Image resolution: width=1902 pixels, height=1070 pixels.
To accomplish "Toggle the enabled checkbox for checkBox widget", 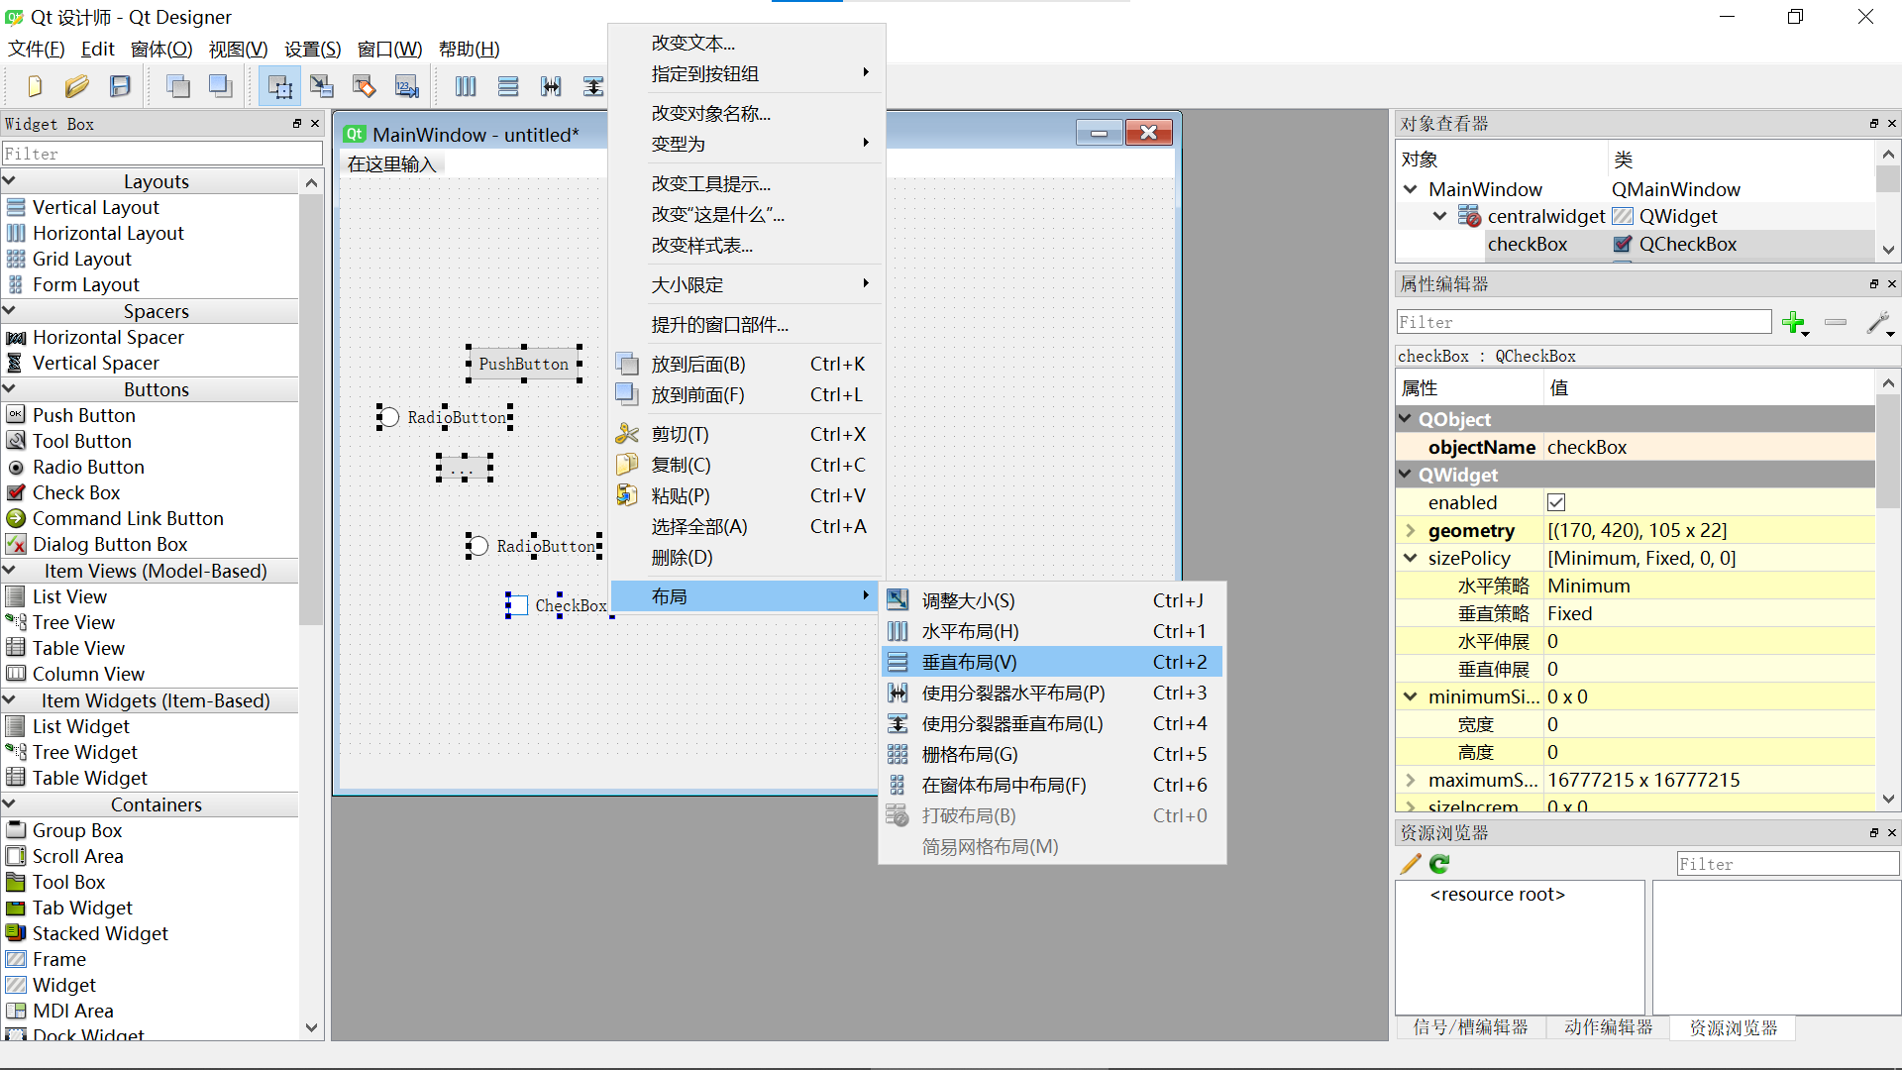I will click(x=1556, y=502).
